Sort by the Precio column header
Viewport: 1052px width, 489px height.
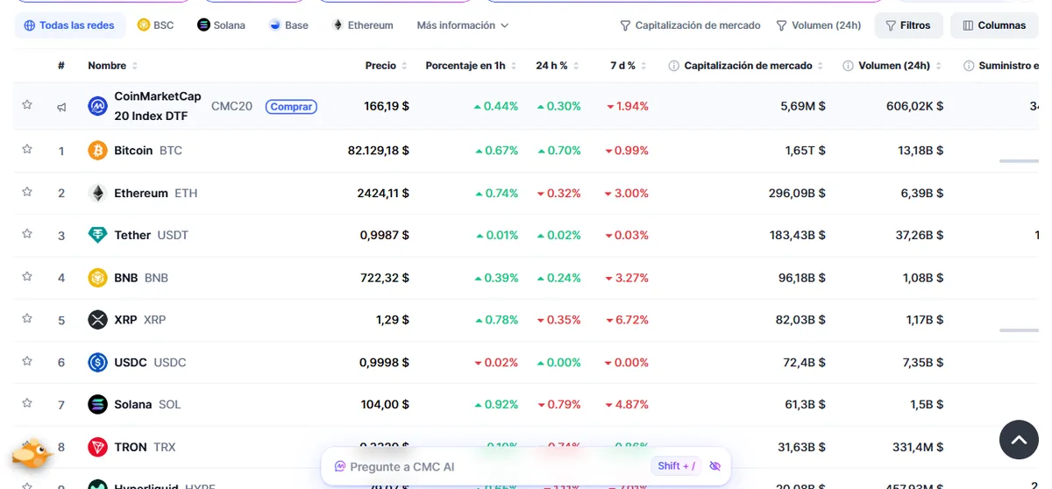tap(387, 66)
